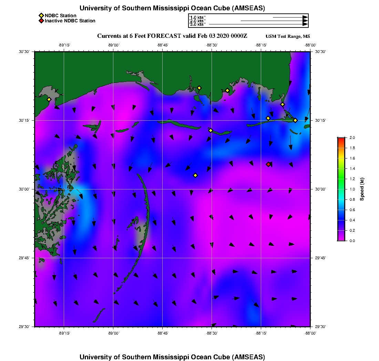Click the yellow NDBC Station legend diamond
Screen dimensions: 379x361
pyautogui.click(x=41, y=15)
